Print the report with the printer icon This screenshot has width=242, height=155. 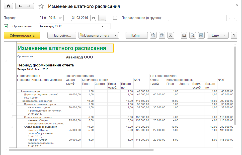coord(184,35)
